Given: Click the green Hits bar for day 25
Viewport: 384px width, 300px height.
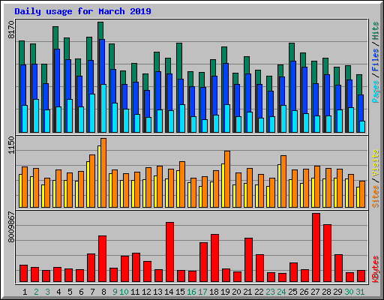Looking at the screenshot, I should [292, 52].
